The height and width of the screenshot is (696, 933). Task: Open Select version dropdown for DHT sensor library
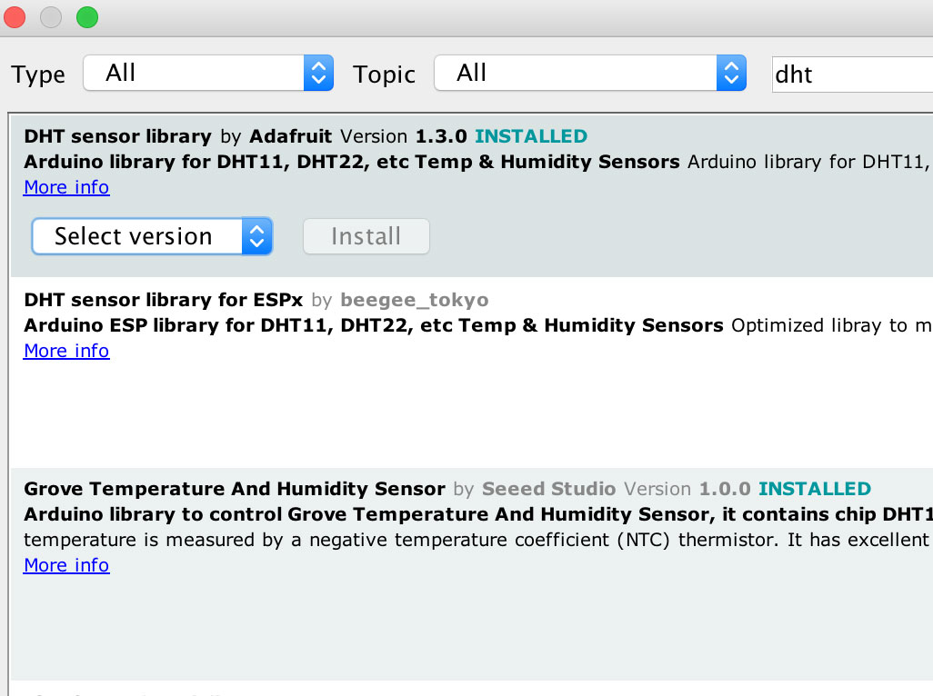pos(153,236)
